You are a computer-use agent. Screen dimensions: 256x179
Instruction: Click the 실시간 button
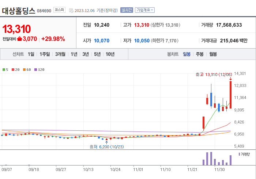click(x=127, y=10)
